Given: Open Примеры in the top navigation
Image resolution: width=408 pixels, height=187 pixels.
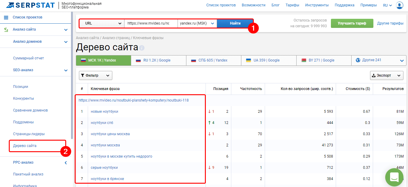Looking at the screenshot, I should coord(369,5).
